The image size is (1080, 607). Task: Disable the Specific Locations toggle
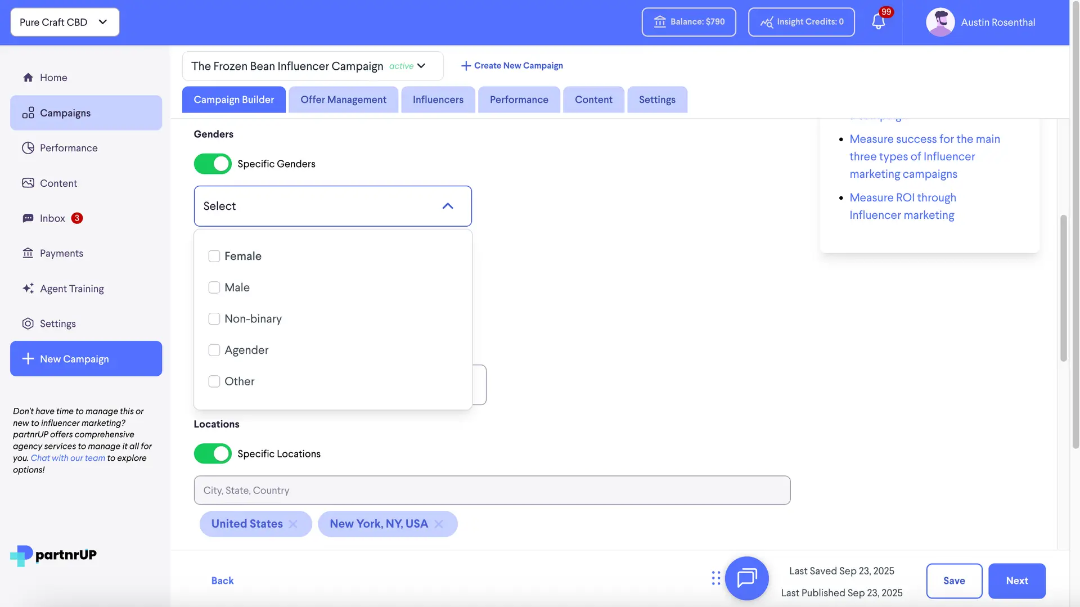pyautogui.click(x=212, y=453)
